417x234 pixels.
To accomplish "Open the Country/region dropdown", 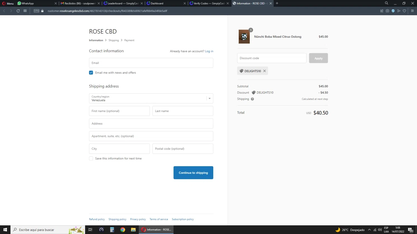I will click(151, 98).
